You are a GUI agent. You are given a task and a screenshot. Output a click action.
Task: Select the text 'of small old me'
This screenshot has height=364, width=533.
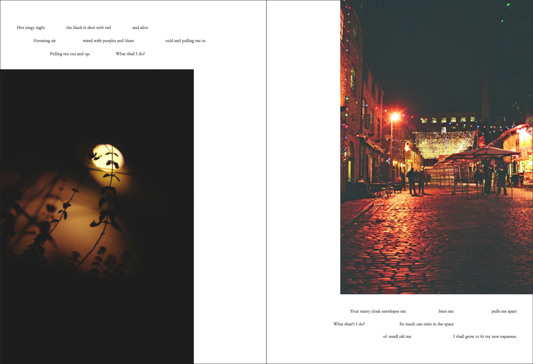(397, 336)
